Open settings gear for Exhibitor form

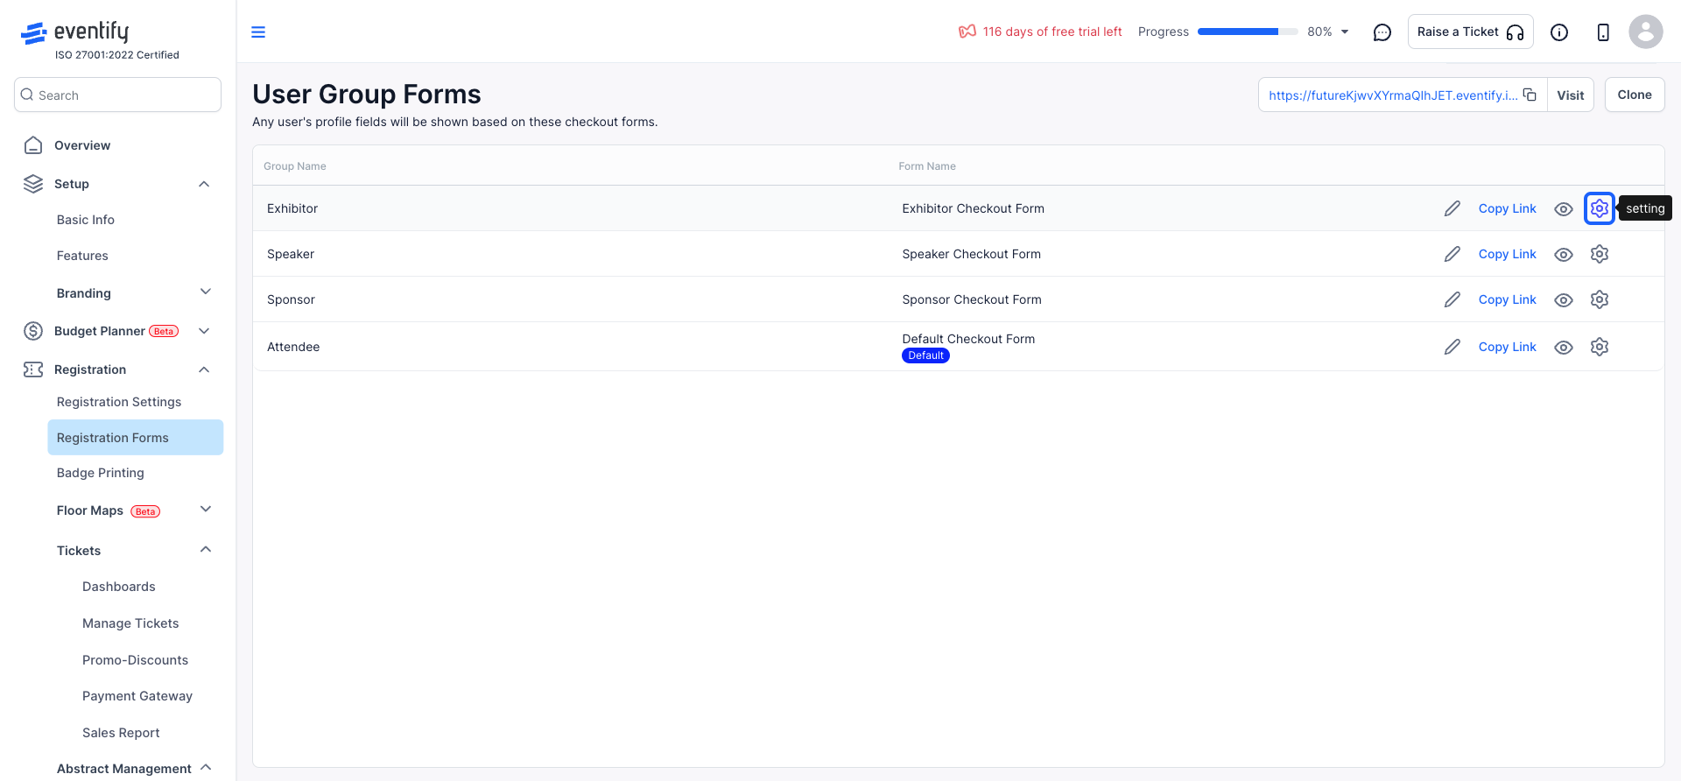1600,208
